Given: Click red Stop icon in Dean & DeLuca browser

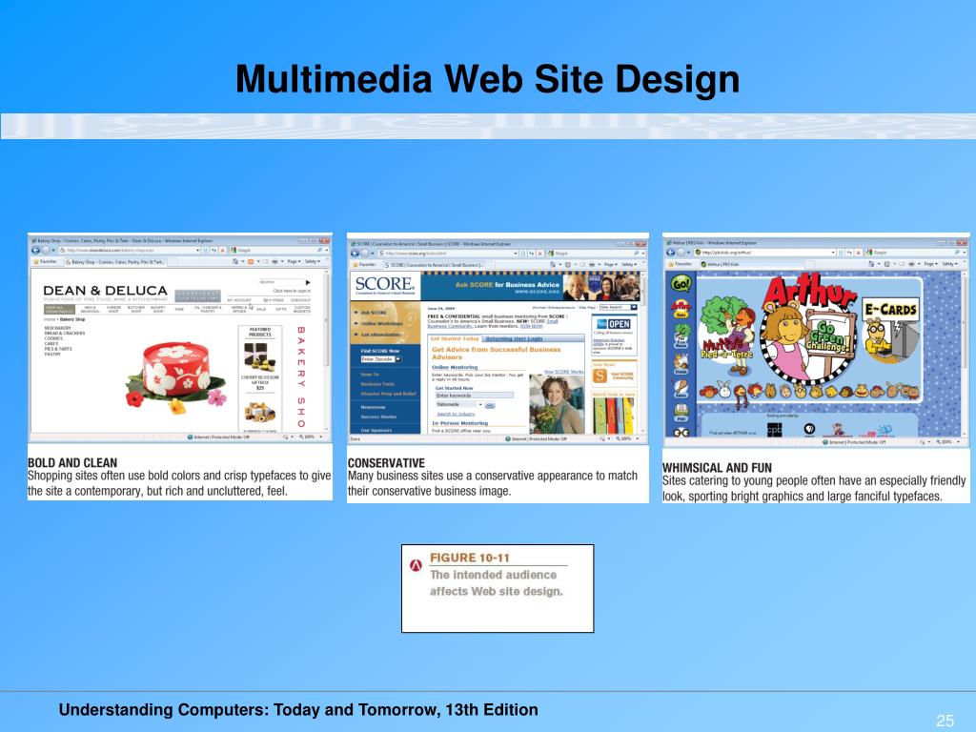Looking at the screenshot, I should tap(222, 251).
